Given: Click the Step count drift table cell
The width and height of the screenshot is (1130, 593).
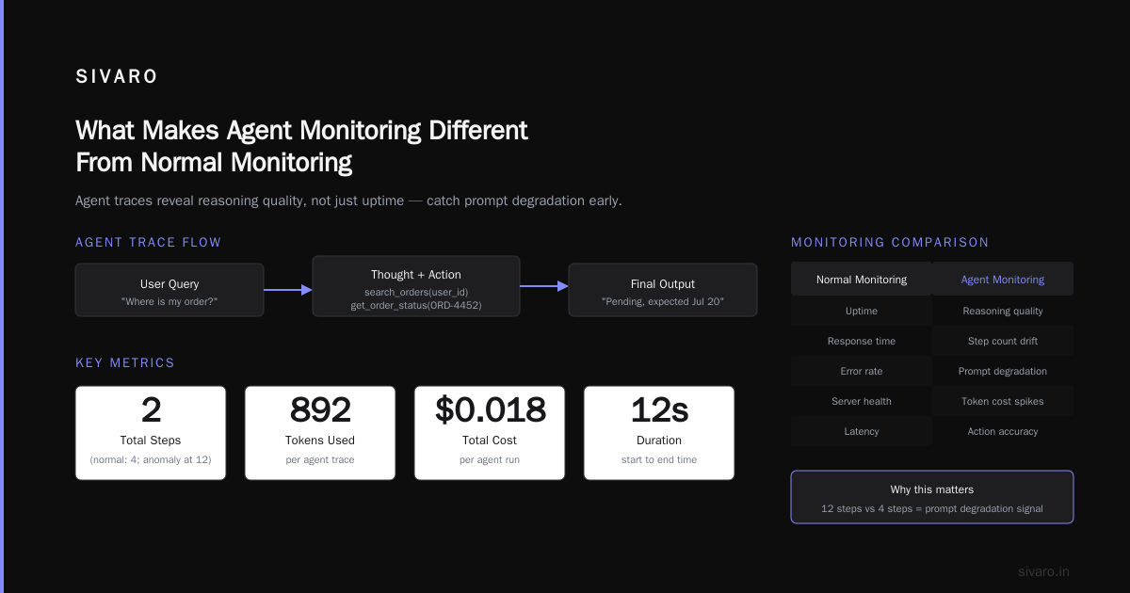Looking at the screenshot, I should point(1003,341).
